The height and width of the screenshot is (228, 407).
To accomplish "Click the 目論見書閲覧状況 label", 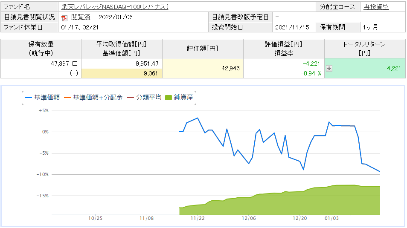I will pyautogui.click(x=29, y=17).
